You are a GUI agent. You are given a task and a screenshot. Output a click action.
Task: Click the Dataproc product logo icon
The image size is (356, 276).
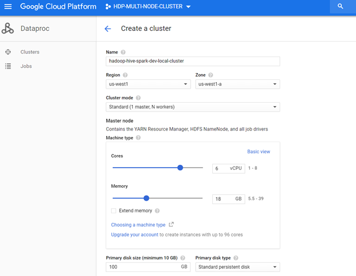pyautogui.click(x=8, y=29)
